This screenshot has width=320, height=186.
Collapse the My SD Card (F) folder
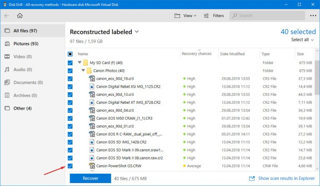point(79,63)
